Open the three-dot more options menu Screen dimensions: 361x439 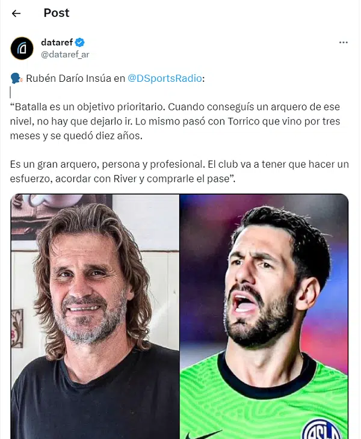point(343,43)
